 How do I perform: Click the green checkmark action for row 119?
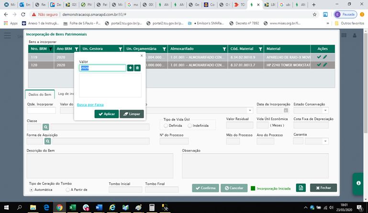(x=319, y=57)
